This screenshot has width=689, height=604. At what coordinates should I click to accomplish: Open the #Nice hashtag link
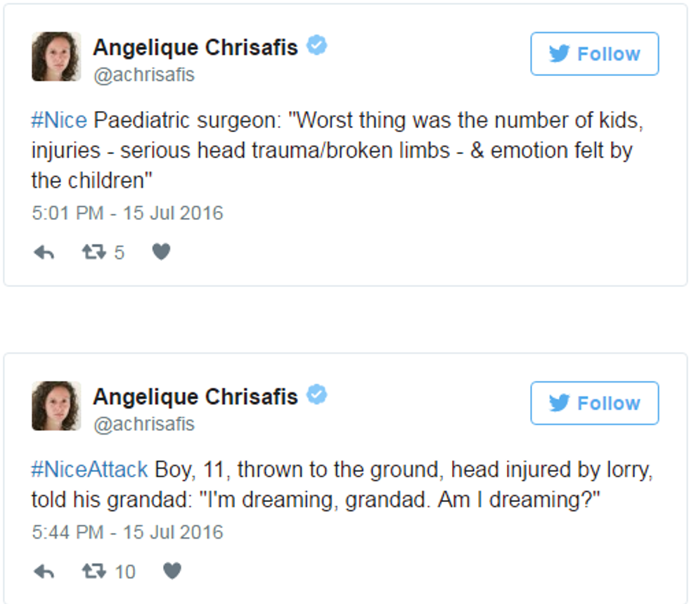point(59,120)
